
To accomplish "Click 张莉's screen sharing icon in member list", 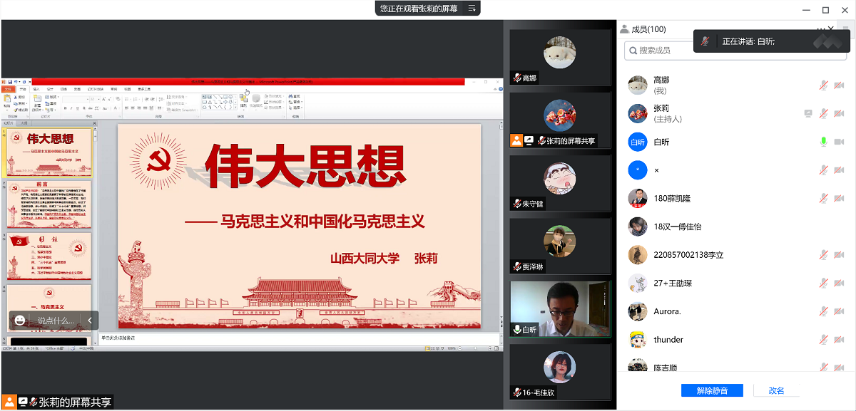I will pyautogui.click(x=808, y=113).
